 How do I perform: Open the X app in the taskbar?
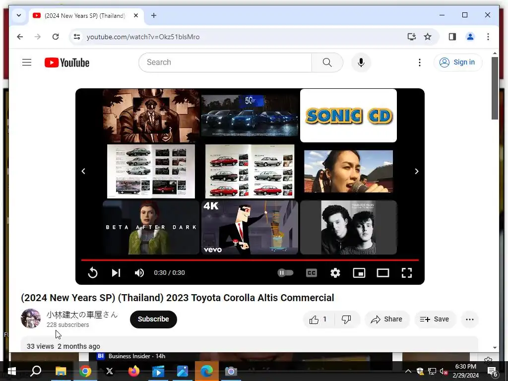tap(110, 371)
